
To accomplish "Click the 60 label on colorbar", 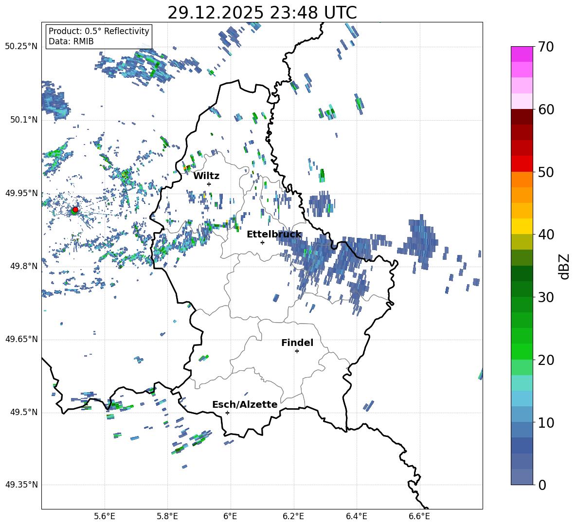I will (x=546, y=109).
